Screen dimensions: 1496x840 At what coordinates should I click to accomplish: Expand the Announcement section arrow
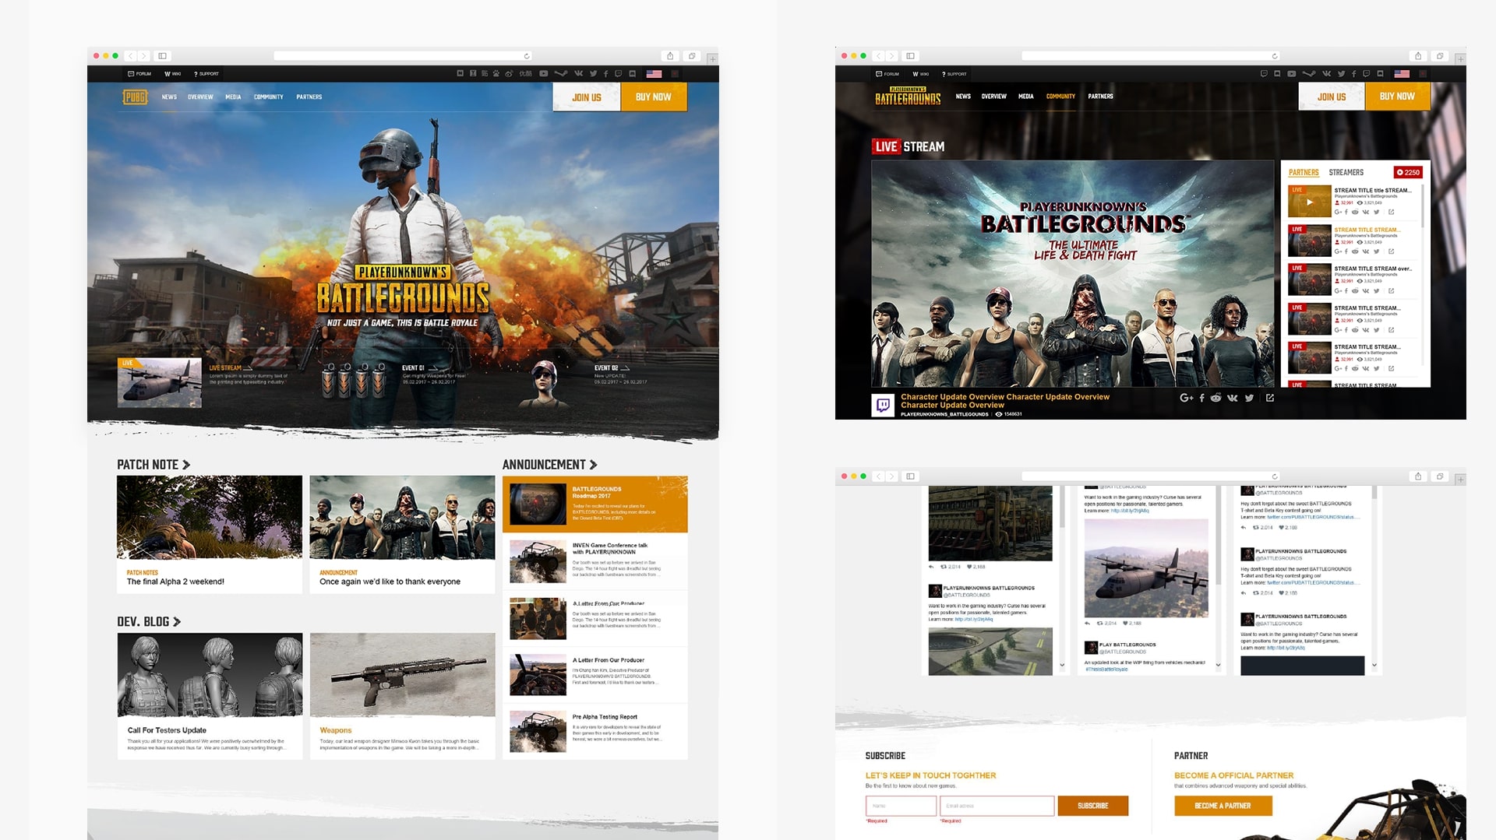click(594, 465)
